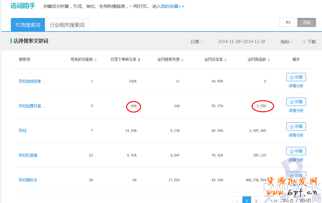Favorite the 孕妇加厚打底 keyword row
This screenshot has height=203, width=322.
point(296,101)
